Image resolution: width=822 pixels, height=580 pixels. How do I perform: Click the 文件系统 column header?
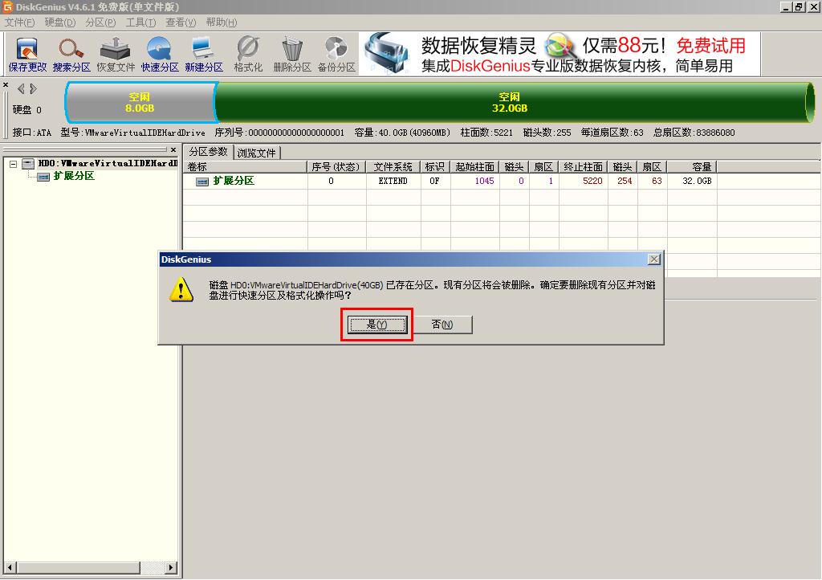coord(393,167)
